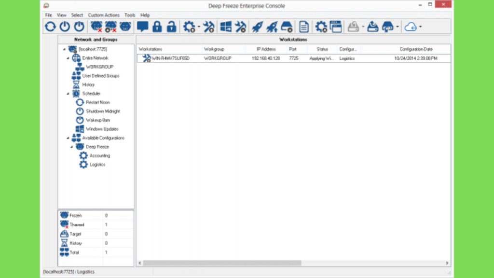Click the closed padlock icon
The width and height of the screenshot is (494, 278).
[157, 27]
